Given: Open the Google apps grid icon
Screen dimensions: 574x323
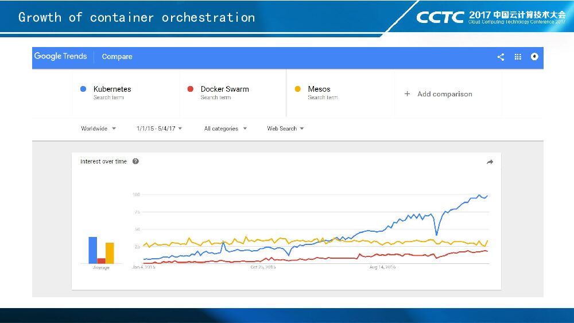Looking at the screenshot, I should click(518, 57).
